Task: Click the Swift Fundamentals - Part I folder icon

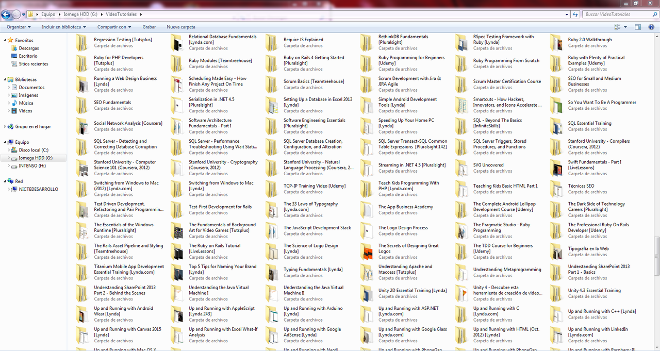Action: [x=556, y=168]
